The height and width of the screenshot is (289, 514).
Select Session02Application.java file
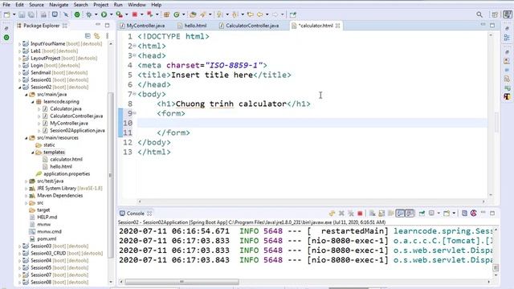point(77,130)
